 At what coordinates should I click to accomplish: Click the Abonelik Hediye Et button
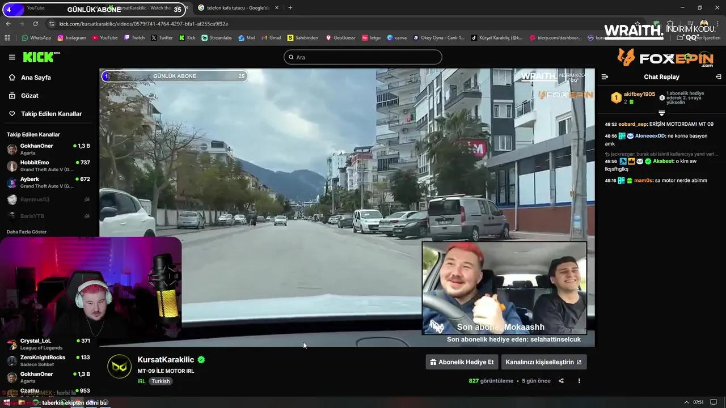(x=462, y=362)
